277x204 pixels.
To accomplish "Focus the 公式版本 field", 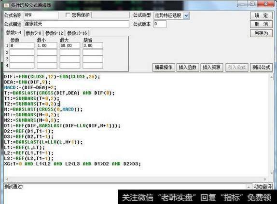I will [x=160, y=24].
